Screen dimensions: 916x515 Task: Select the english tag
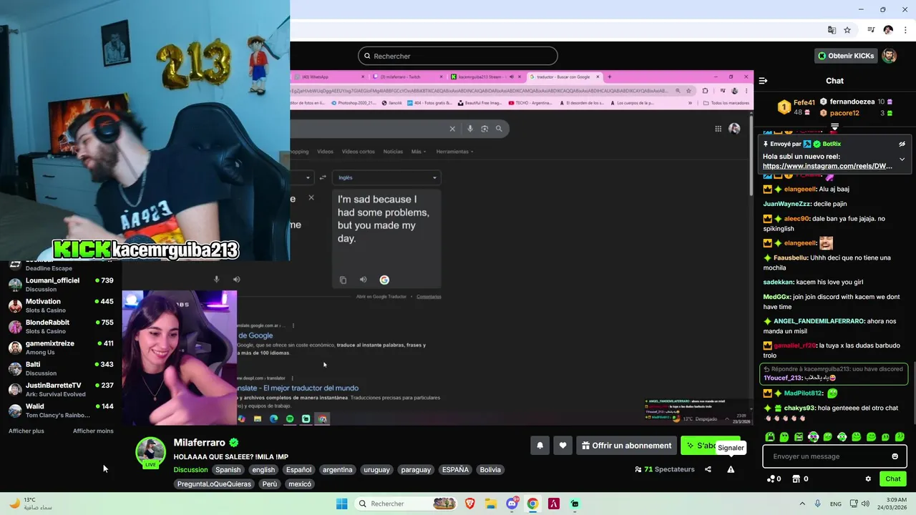(263, 470)
